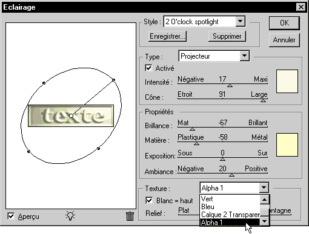Image resolution: width=309 pixels, height=234 pixels.
Task: Click the Maxi intensity label
Action: click(261, 79)
